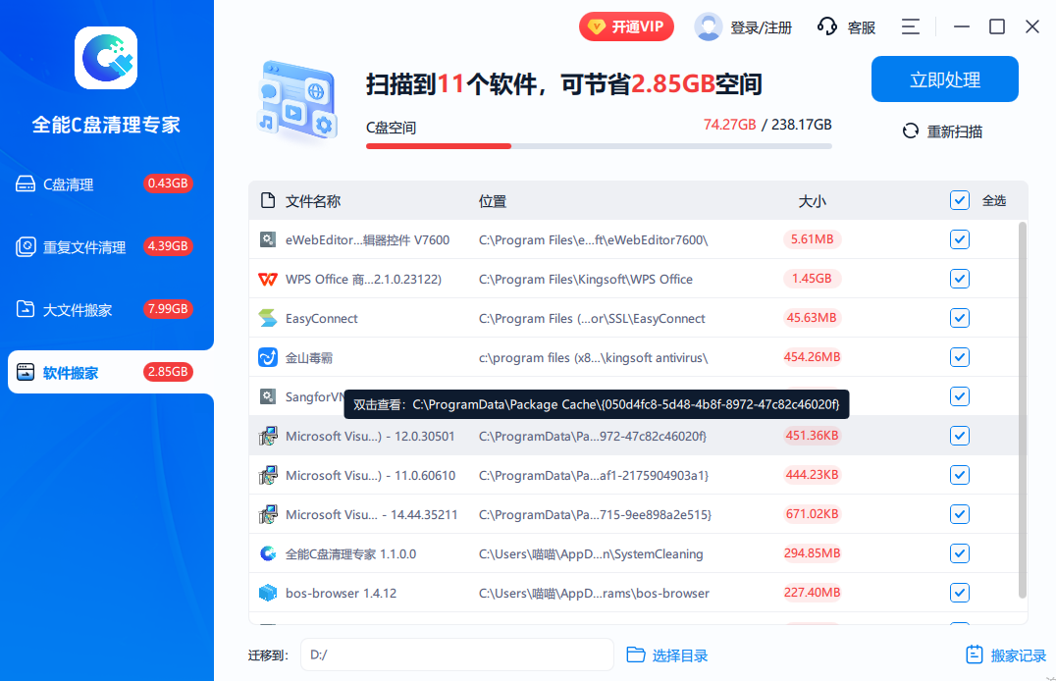
Task: Uncheck the 全选 select-all checkbox
Action: [960, 200]
